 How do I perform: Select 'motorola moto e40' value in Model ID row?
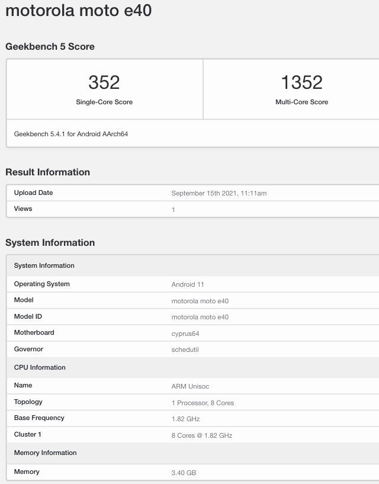point(200,317)
